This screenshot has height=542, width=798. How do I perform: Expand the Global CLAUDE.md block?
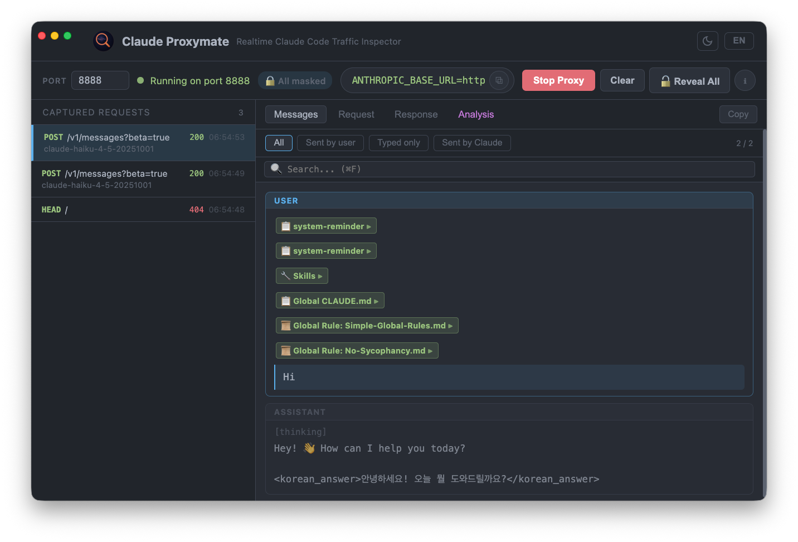tap(330, 301)
